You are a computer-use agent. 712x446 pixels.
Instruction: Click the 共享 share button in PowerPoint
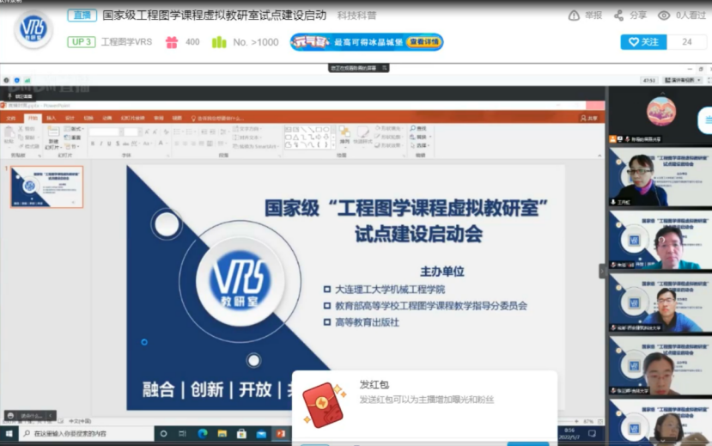pos(589,118)
